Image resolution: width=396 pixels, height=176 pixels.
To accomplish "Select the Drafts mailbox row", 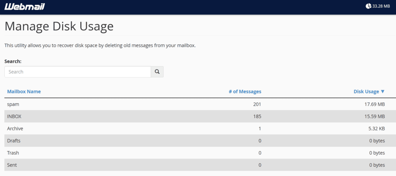I will tap(200, 140).
